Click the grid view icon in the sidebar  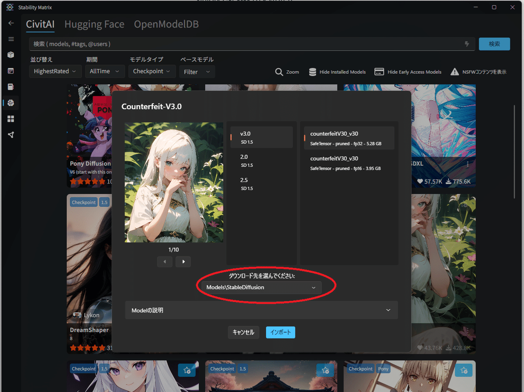[x=11, y=119]
